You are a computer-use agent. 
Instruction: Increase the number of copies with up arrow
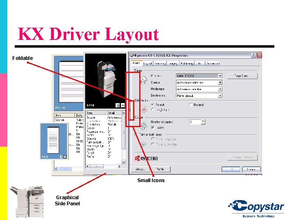(203, 121)
